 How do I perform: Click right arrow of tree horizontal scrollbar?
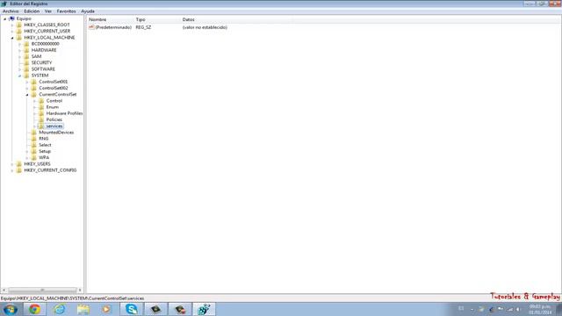[80, 290]
